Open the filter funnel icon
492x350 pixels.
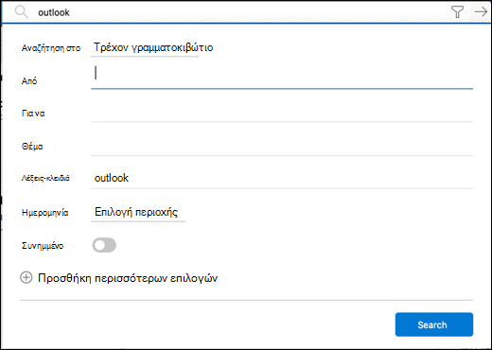coord(457,12)
